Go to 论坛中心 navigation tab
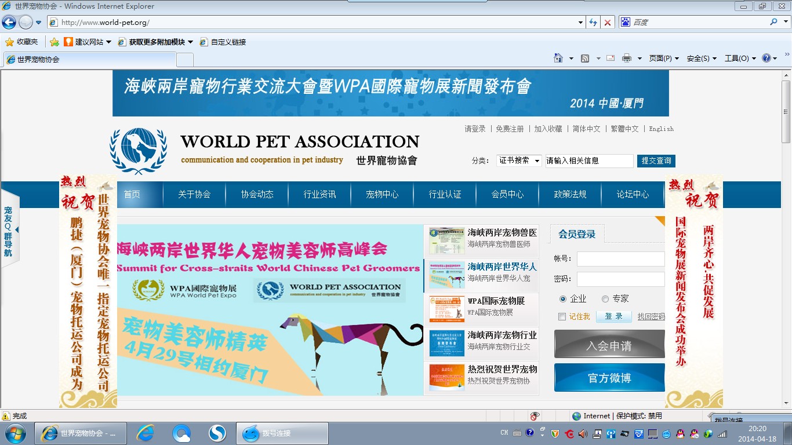 click(633, 195)
